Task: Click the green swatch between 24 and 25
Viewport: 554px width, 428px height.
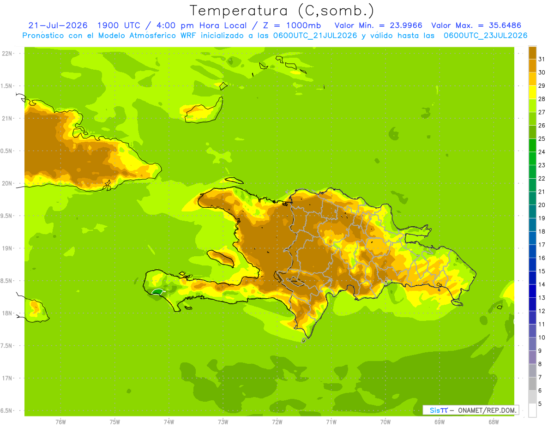Action: tap(532, 145)
